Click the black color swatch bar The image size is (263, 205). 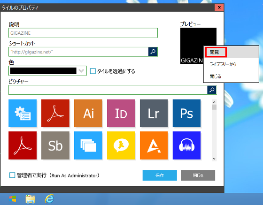pyautogui.click(x=43, y=71)
